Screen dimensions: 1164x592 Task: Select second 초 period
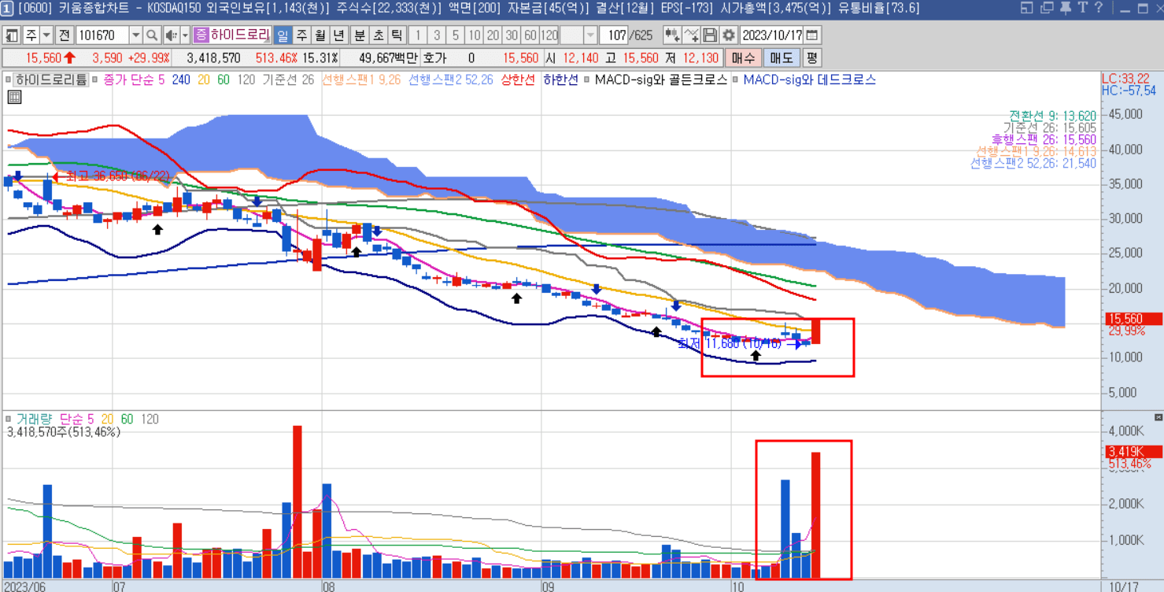(x=379, y=35)
